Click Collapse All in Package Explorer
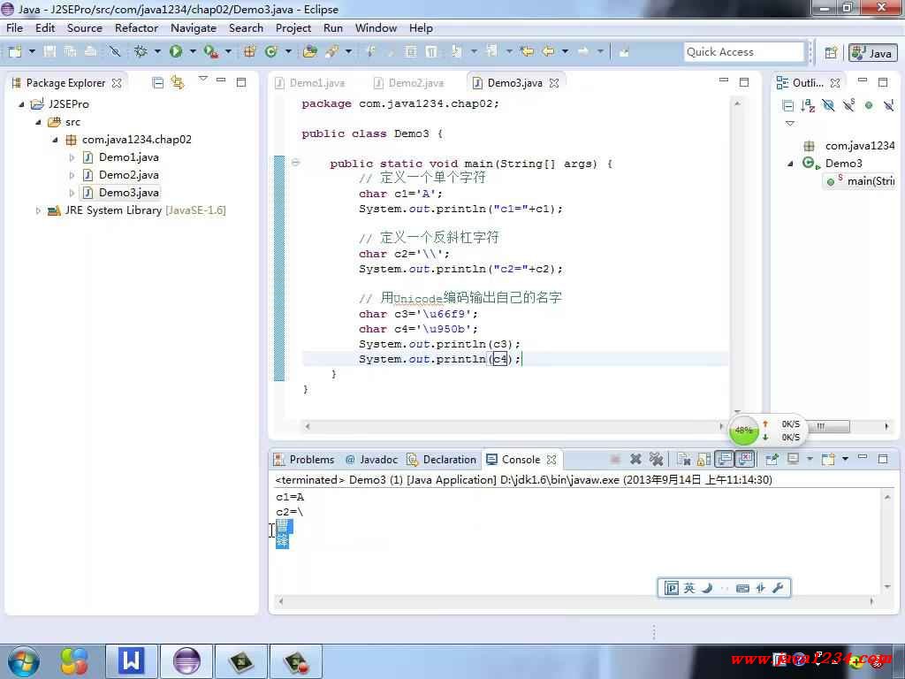The image size is (905, 679). coord(157,83)
